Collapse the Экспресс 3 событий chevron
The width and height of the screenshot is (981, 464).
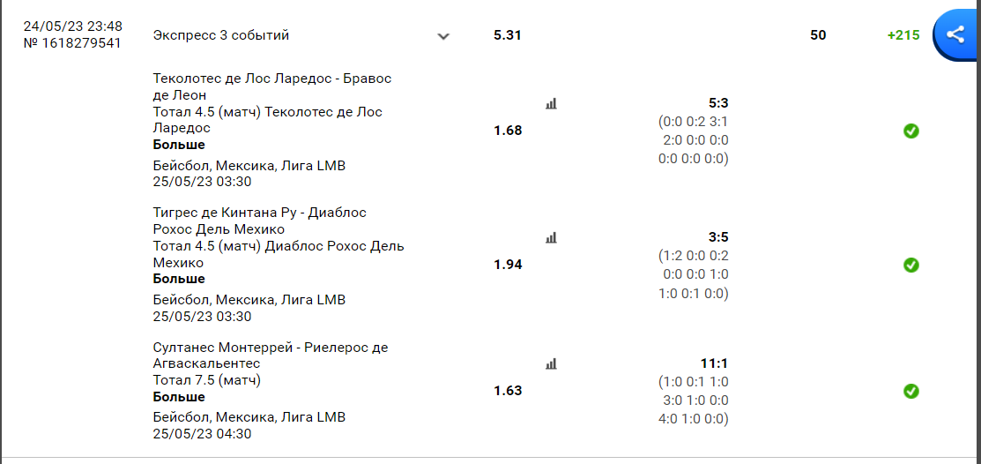pos(443,36)
